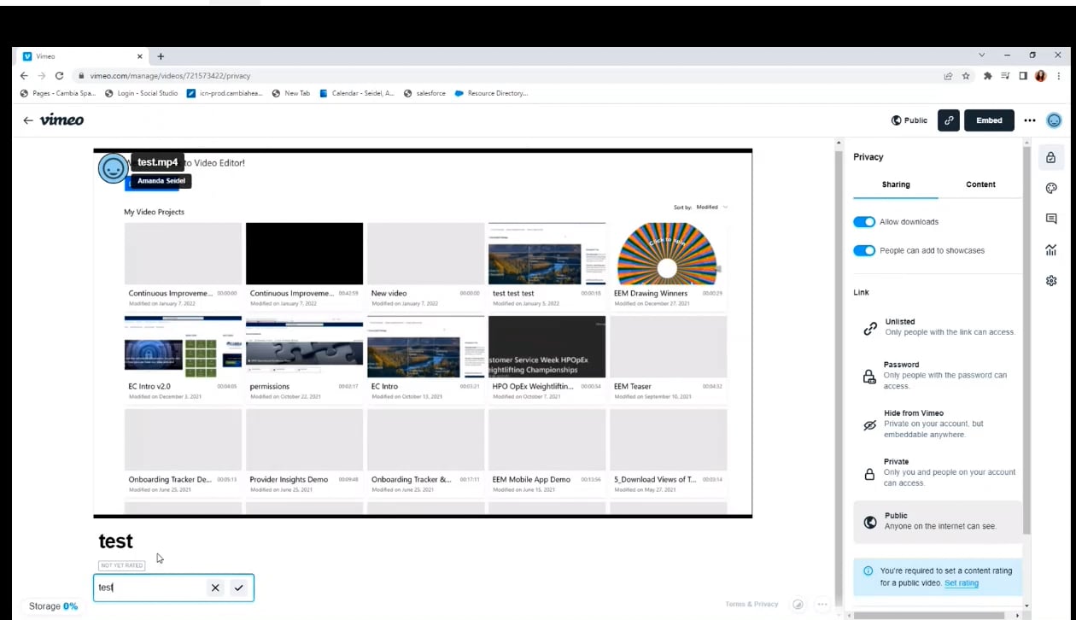Confirm title edit with the checkmark icon

tap(238, 588)
